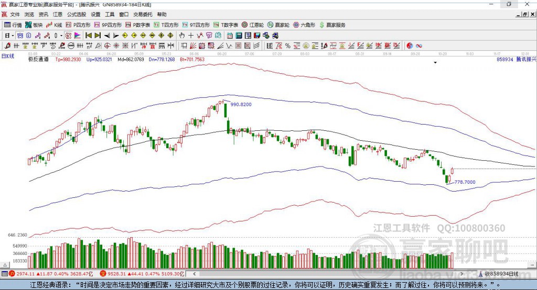Click the Up=925.0321 value
The width and height of the screenshot is (537, 290).
click(99, 60)
